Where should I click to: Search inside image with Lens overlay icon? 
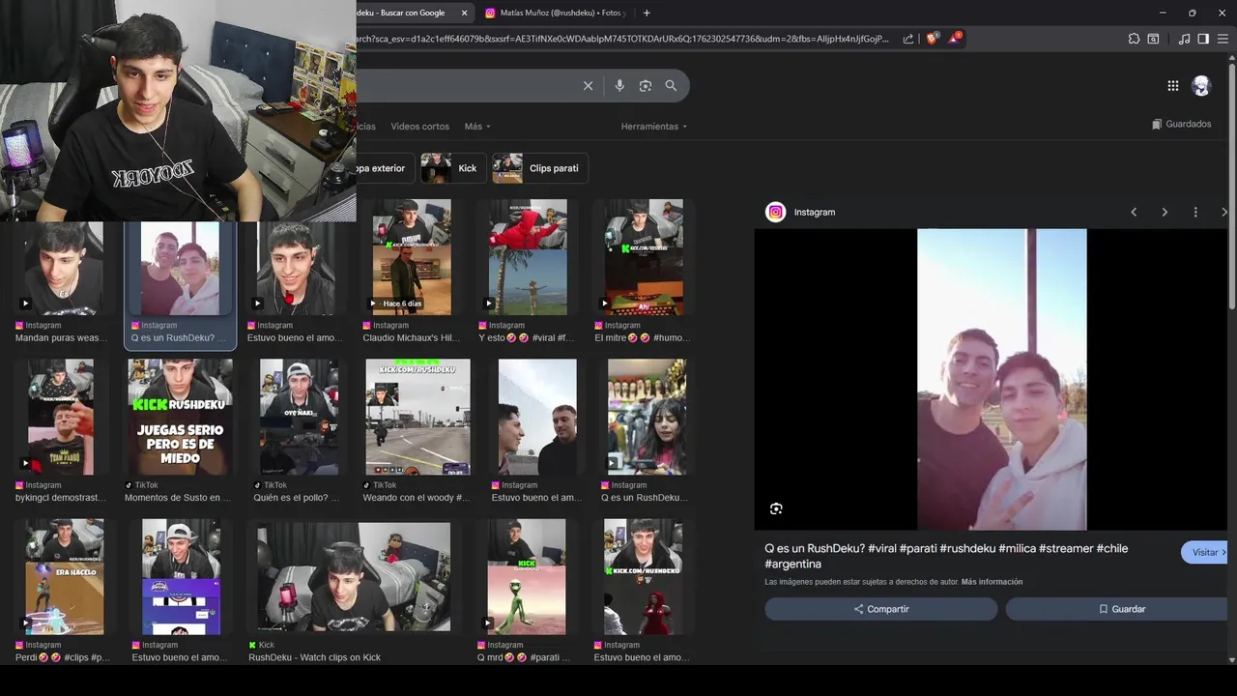point(776,508)
